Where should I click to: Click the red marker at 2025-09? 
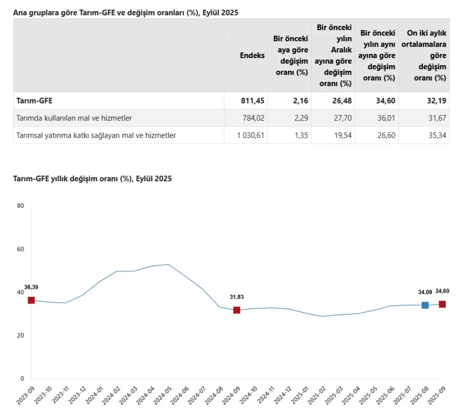tap(442, 304)
